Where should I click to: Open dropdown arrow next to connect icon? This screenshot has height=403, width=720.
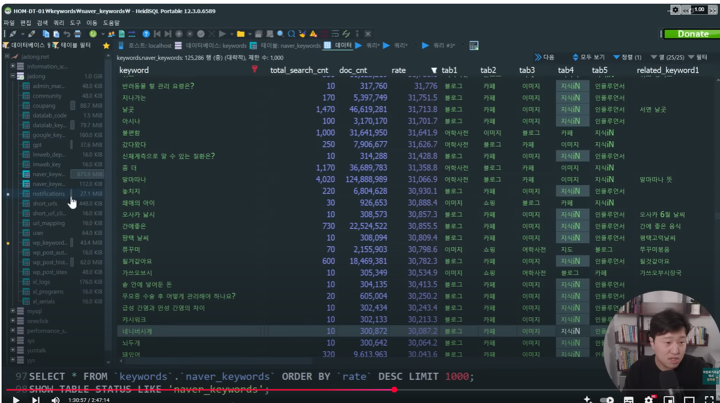23,34
